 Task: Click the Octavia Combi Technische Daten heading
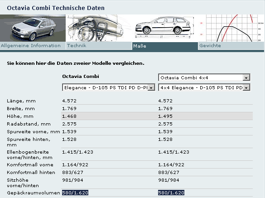(x=56, y=8)
